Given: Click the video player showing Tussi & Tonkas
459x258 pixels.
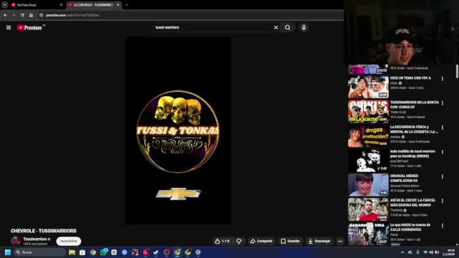Looking at the screenshot, I should coord(178,131).
